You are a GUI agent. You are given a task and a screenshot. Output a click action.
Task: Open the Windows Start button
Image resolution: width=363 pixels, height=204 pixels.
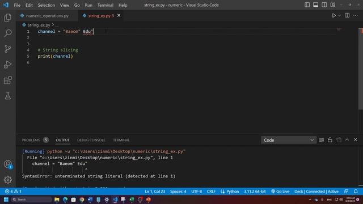click(6, 199)
